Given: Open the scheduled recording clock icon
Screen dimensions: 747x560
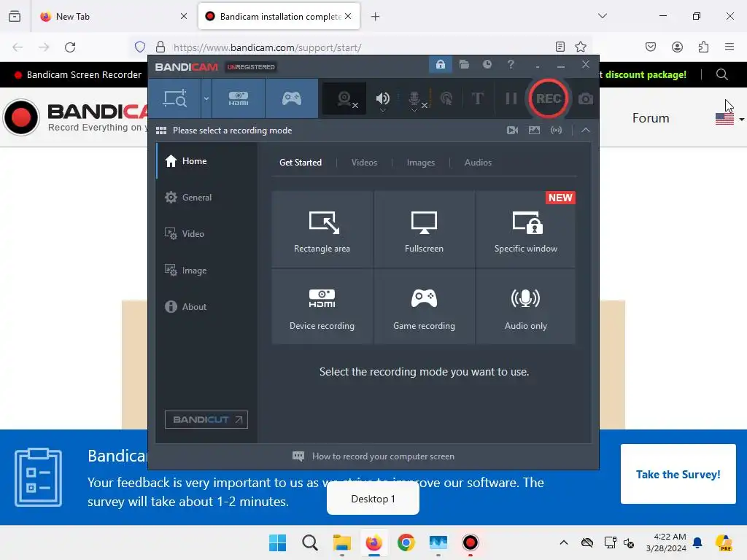Looking at the screenshot, I should click(487, 64).
